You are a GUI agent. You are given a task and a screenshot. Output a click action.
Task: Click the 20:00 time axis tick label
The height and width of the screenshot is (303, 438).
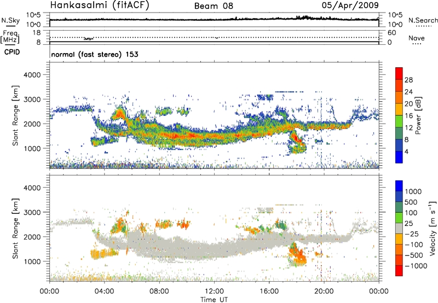324,292
